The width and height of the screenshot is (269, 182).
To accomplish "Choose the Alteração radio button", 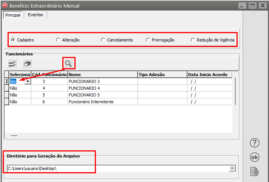I will click(x=58, y=40).
